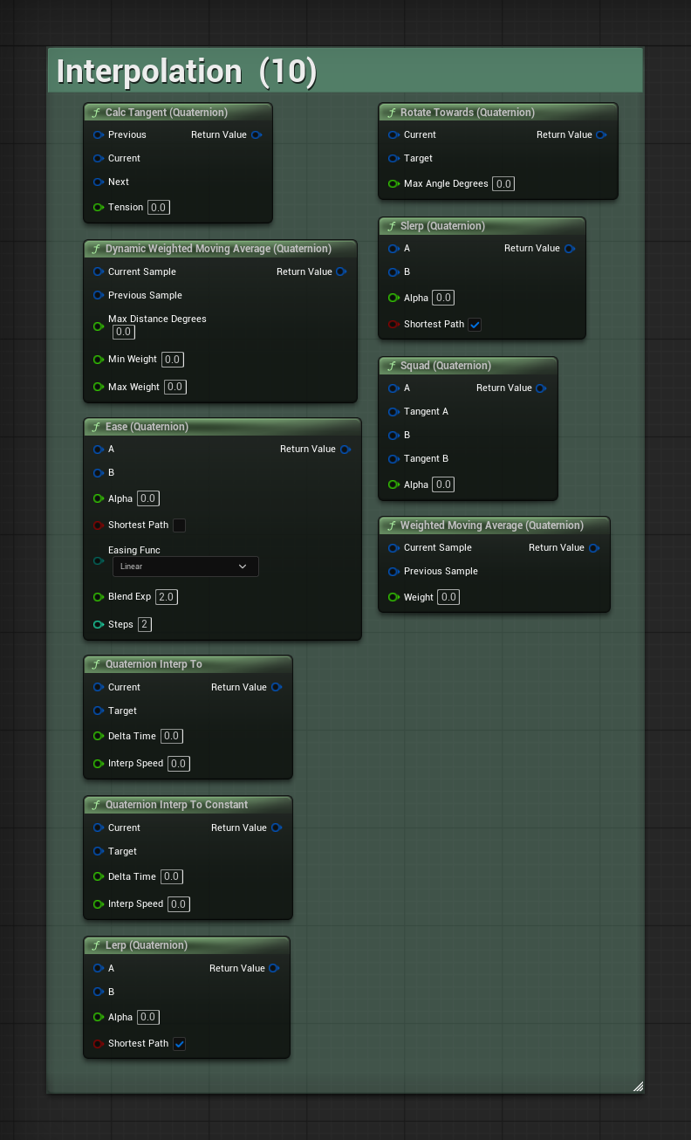Screen dimensions: 691x1140
Task: Click the Alpha value field on Squad
Action: [x=444, y=485]
